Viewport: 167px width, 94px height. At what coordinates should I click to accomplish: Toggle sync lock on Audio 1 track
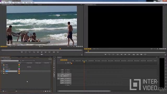tap(63, 79)
